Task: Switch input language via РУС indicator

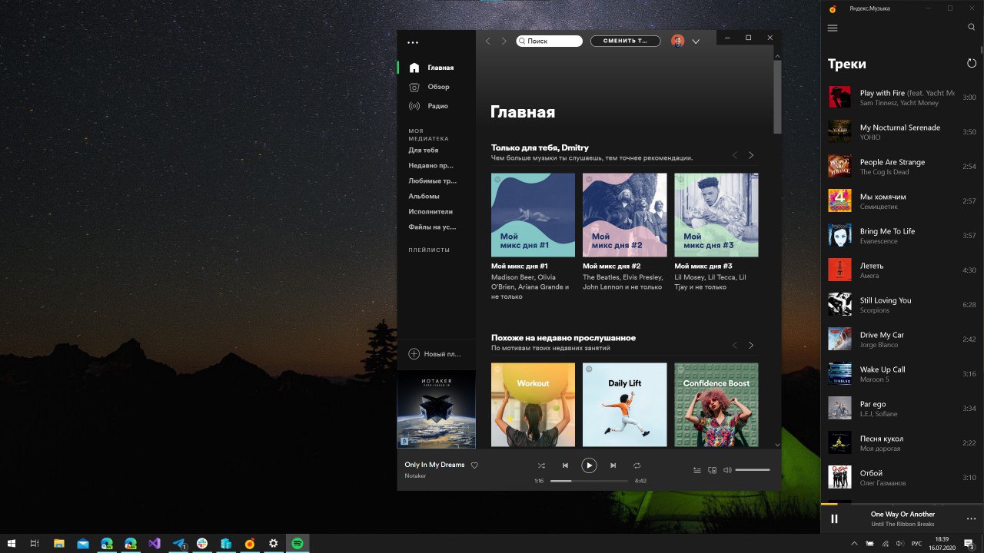Action: (x=916, y=544)
